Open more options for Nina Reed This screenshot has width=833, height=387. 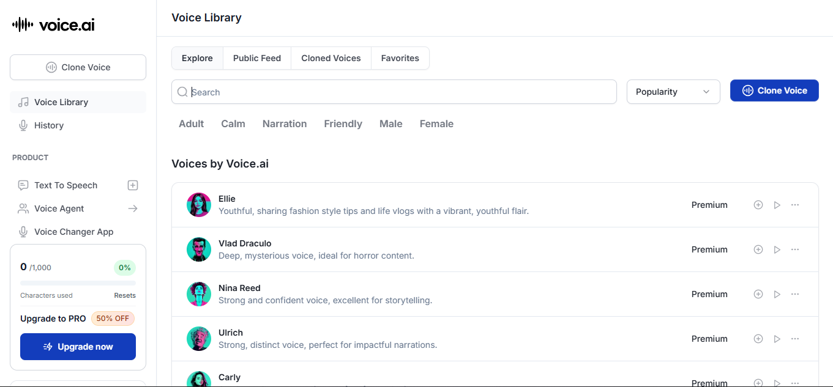[x=795, y=294]
